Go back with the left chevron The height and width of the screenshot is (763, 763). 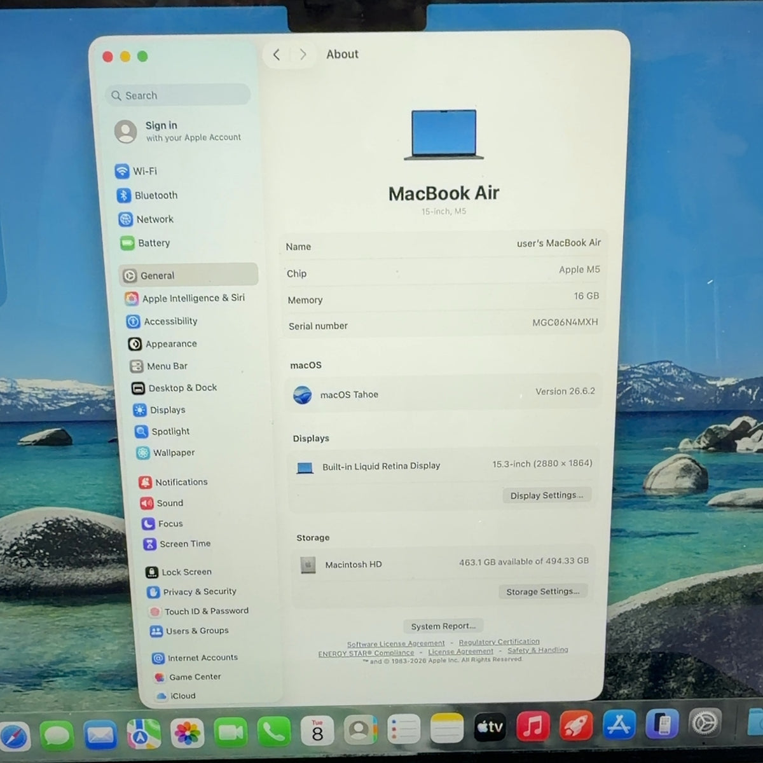click(x=276, y=55)
